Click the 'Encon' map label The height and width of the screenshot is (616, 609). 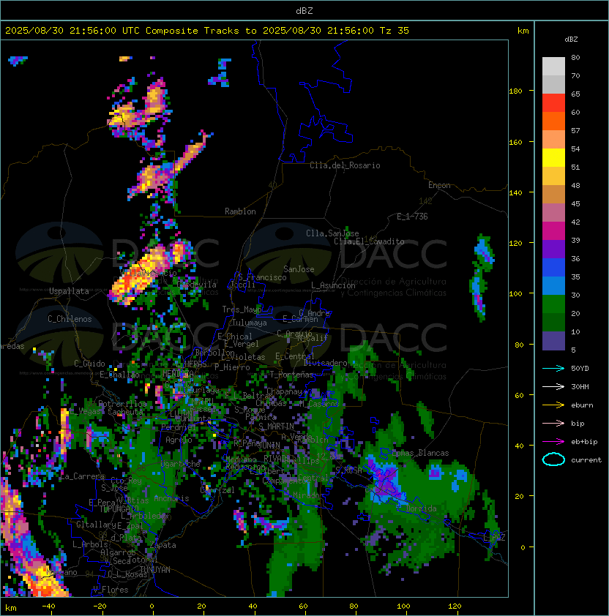point(439,185)
